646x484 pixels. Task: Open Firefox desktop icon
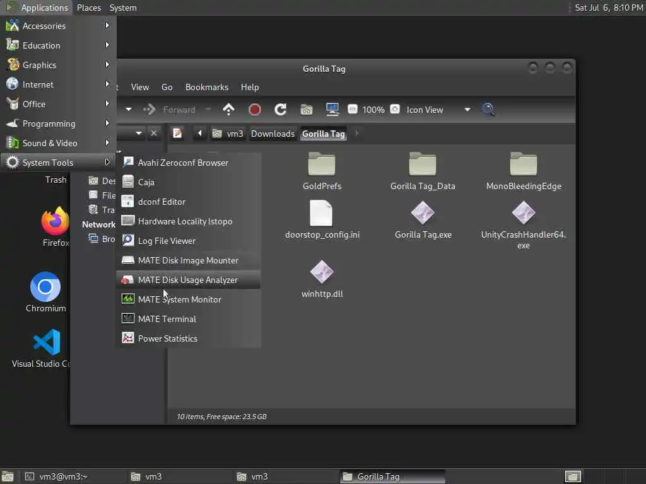click(x=56, y=227)
